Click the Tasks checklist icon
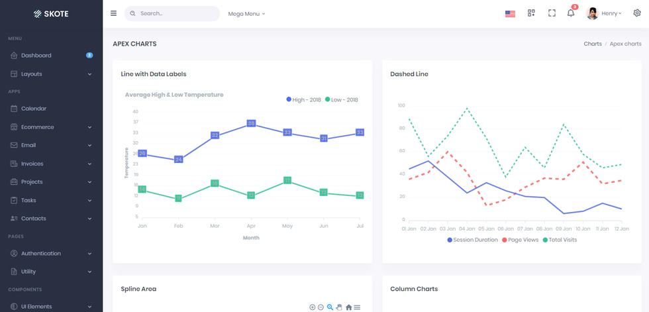649x312 pixels. point(14,200)
